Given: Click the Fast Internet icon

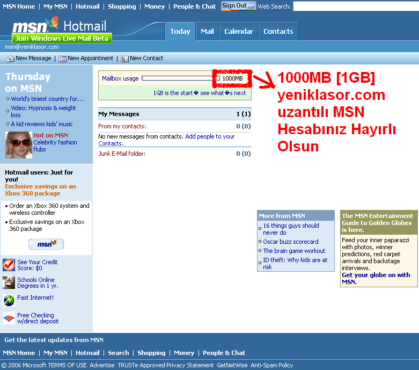Looking at the screenshot, I should coord(9,300).
